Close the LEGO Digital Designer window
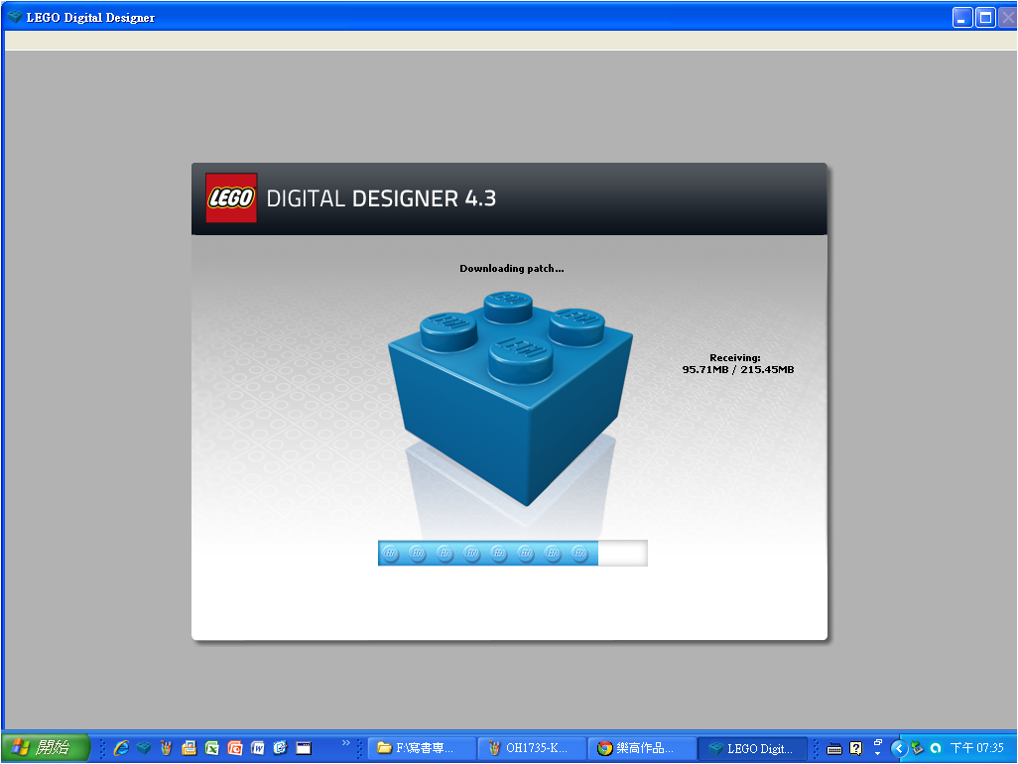The image size is (1018, 764). (x=1008, y=18)
